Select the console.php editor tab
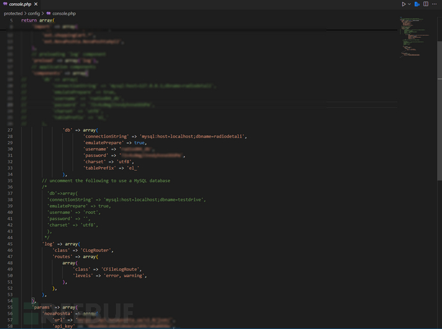The height and width of the screenshot is (329, 442). point(19,4)
